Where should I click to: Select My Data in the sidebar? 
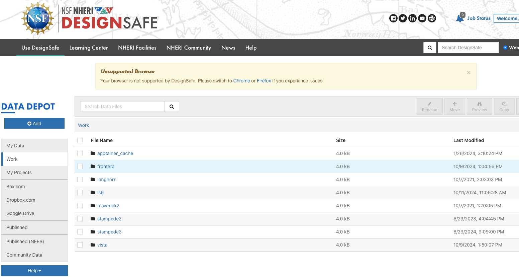[34, 146]
